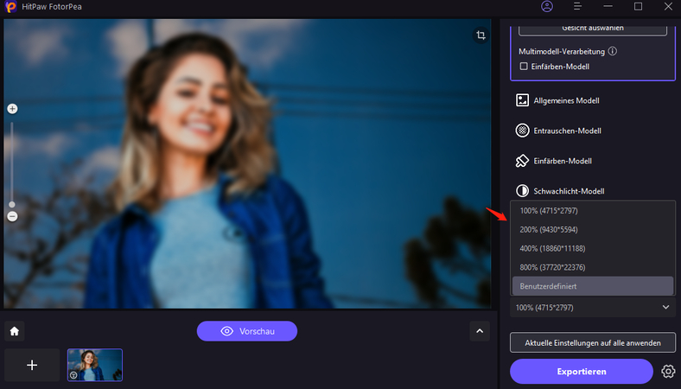Open the resolution dropdown showing 100% (4715*2797)
This screenshot has width=681, height=389.
click(x=593, y=307)
